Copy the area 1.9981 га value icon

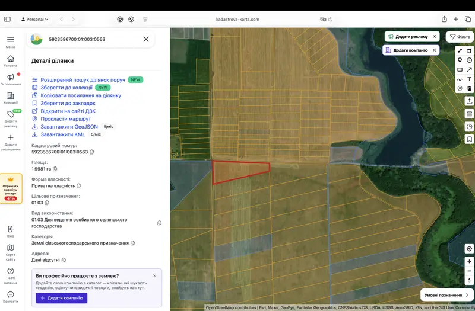[55, 169]
